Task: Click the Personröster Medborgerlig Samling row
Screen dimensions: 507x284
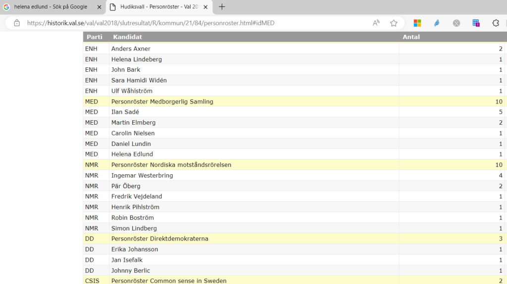Action: tap(162, 101)
